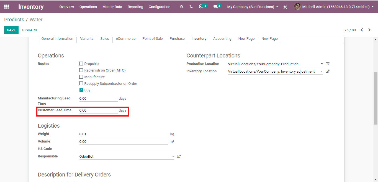Click the Weight input field
Image resolution: width=378 pixels, height=182 pixels.
point(124,134)
